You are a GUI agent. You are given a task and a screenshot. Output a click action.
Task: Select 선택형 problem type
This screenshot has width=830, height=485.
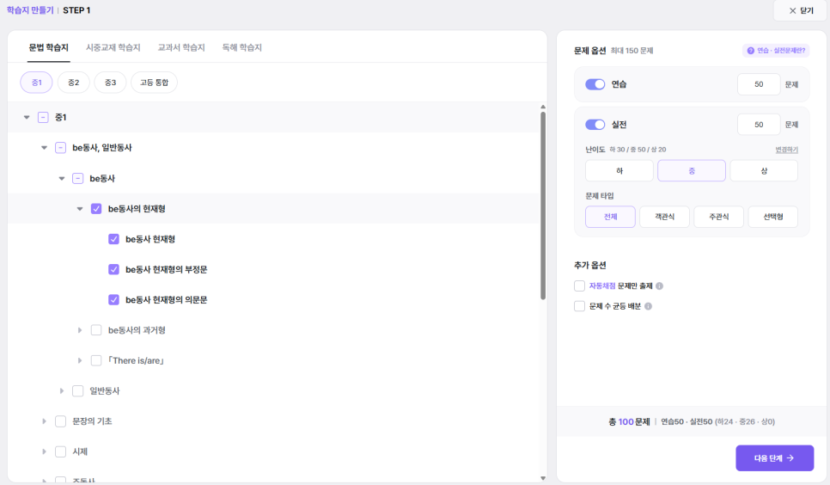pos(772,217)
